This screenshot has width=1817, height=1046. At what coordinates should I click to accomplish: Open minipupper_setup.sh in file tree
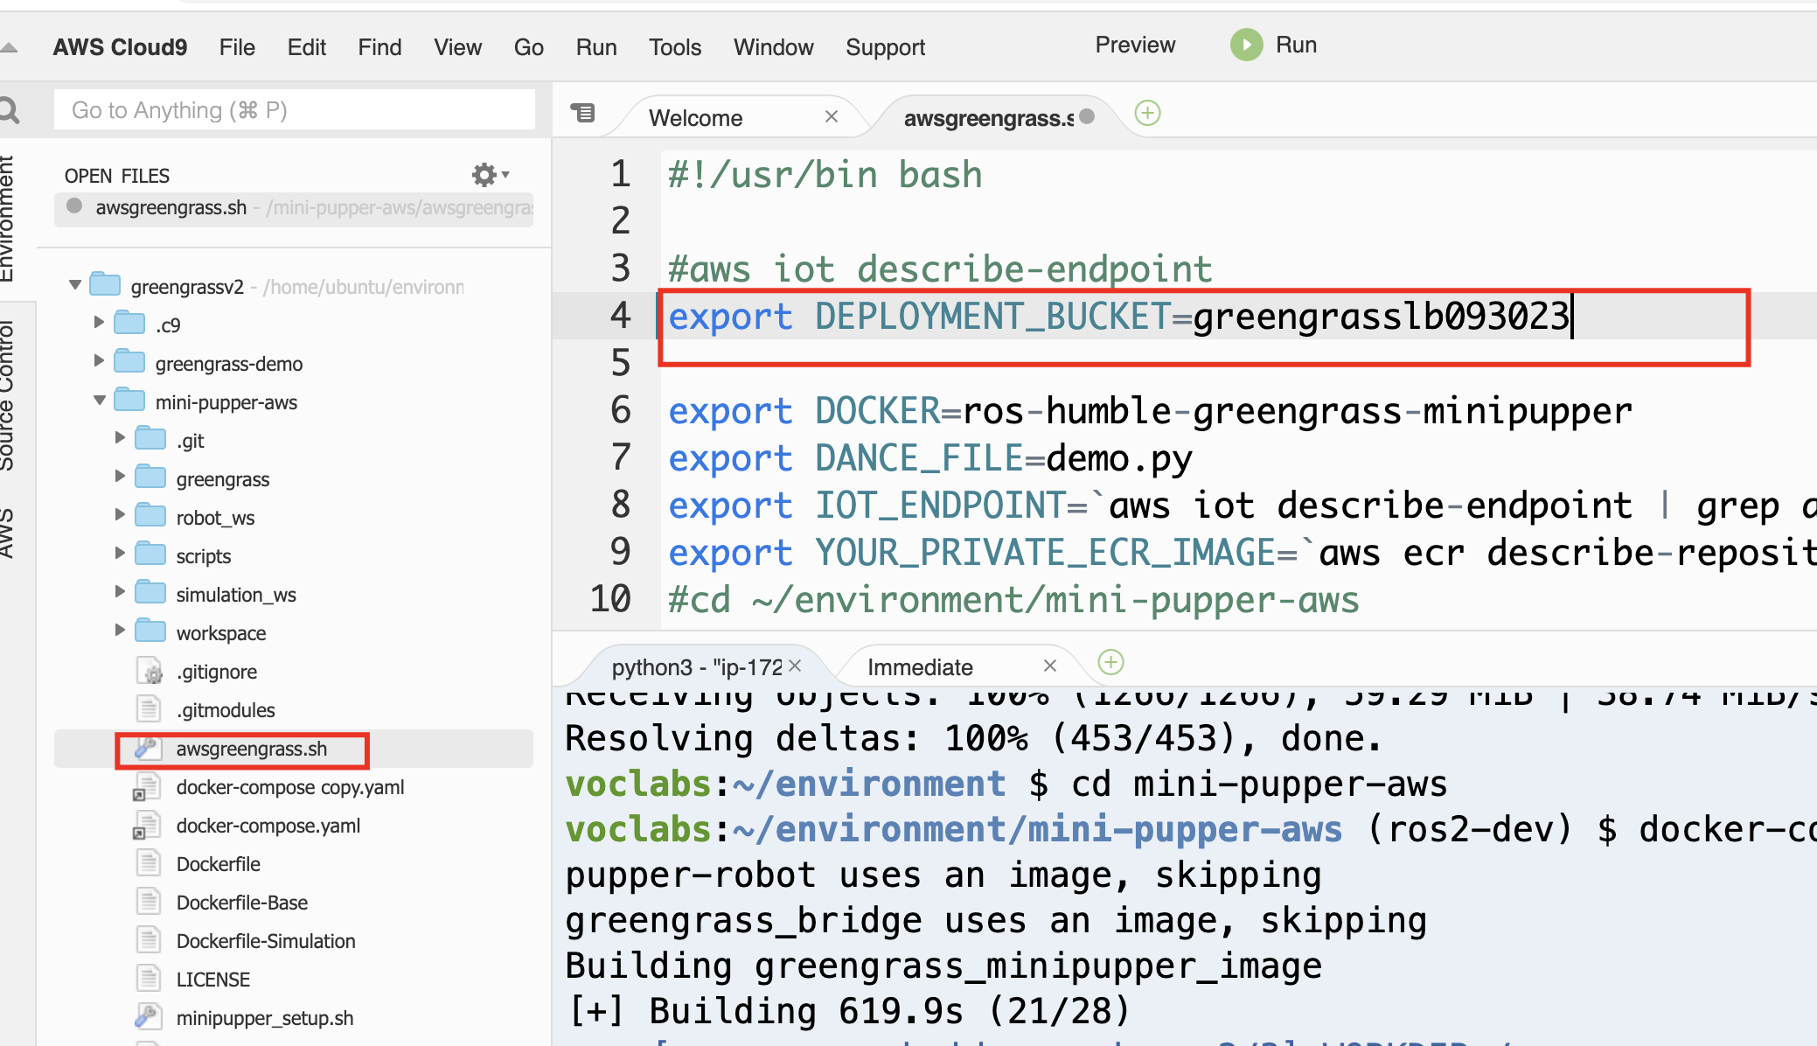click(264, 1018)
